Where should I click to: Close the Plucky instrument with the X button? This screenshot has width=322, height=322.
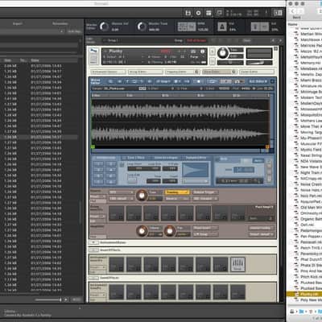coord(275,48)
